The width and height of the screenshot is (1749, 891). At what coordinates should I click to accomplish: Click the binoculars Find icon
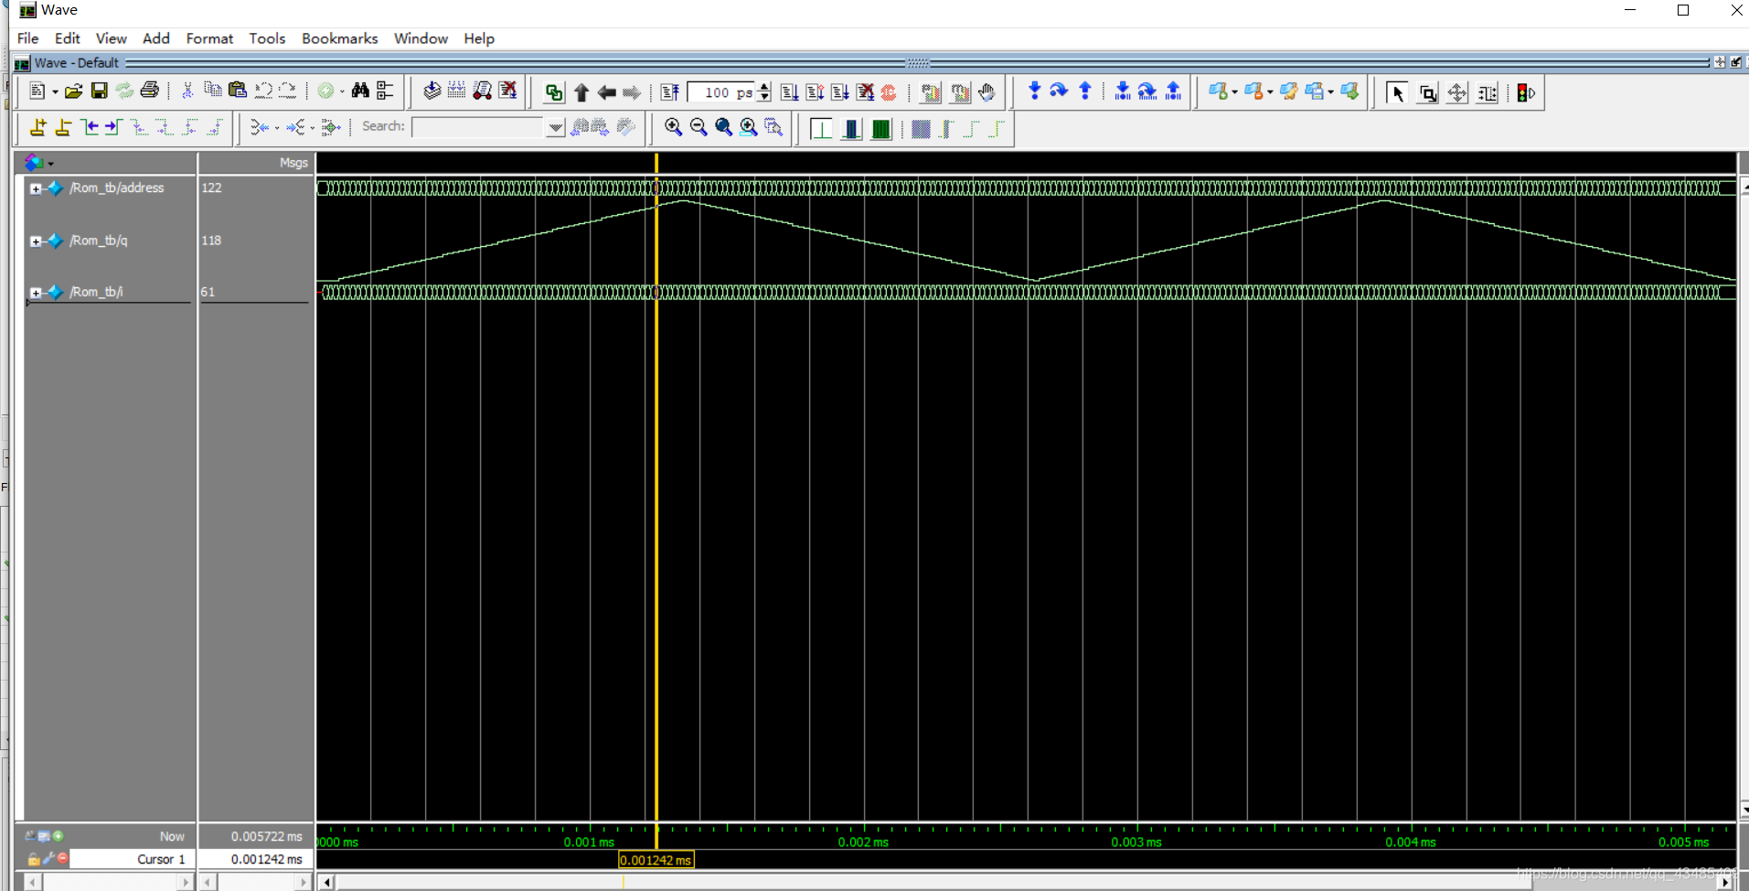360,91
